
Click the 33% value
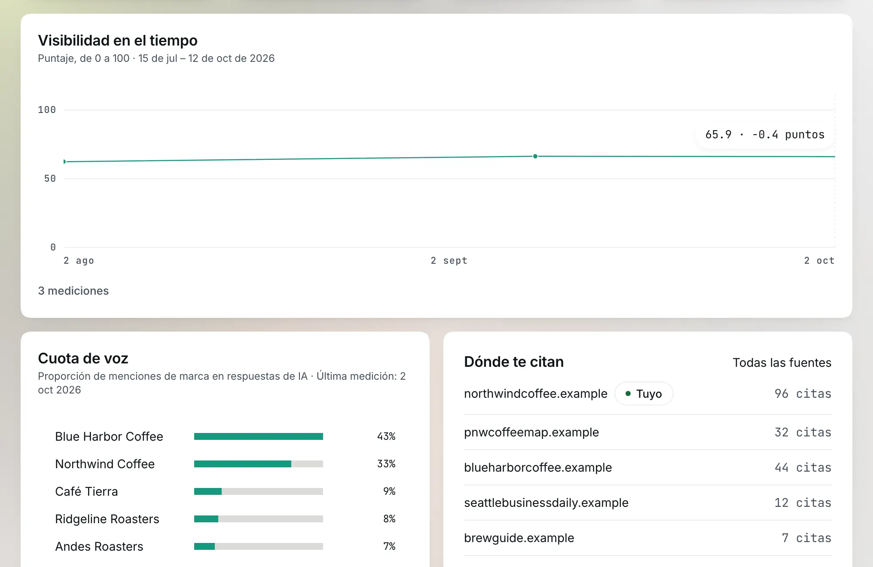(386, 464)
